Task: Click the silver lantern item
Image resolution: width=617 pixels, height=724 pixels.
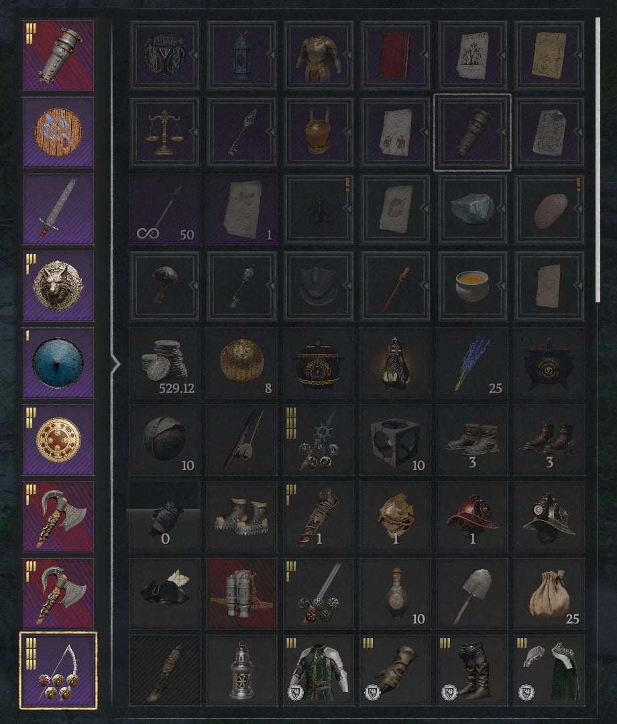Action: [241, 671]
